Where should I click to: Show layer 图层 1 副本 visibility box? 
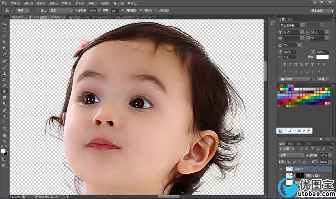pyautogui.click(x=281, y=175)
